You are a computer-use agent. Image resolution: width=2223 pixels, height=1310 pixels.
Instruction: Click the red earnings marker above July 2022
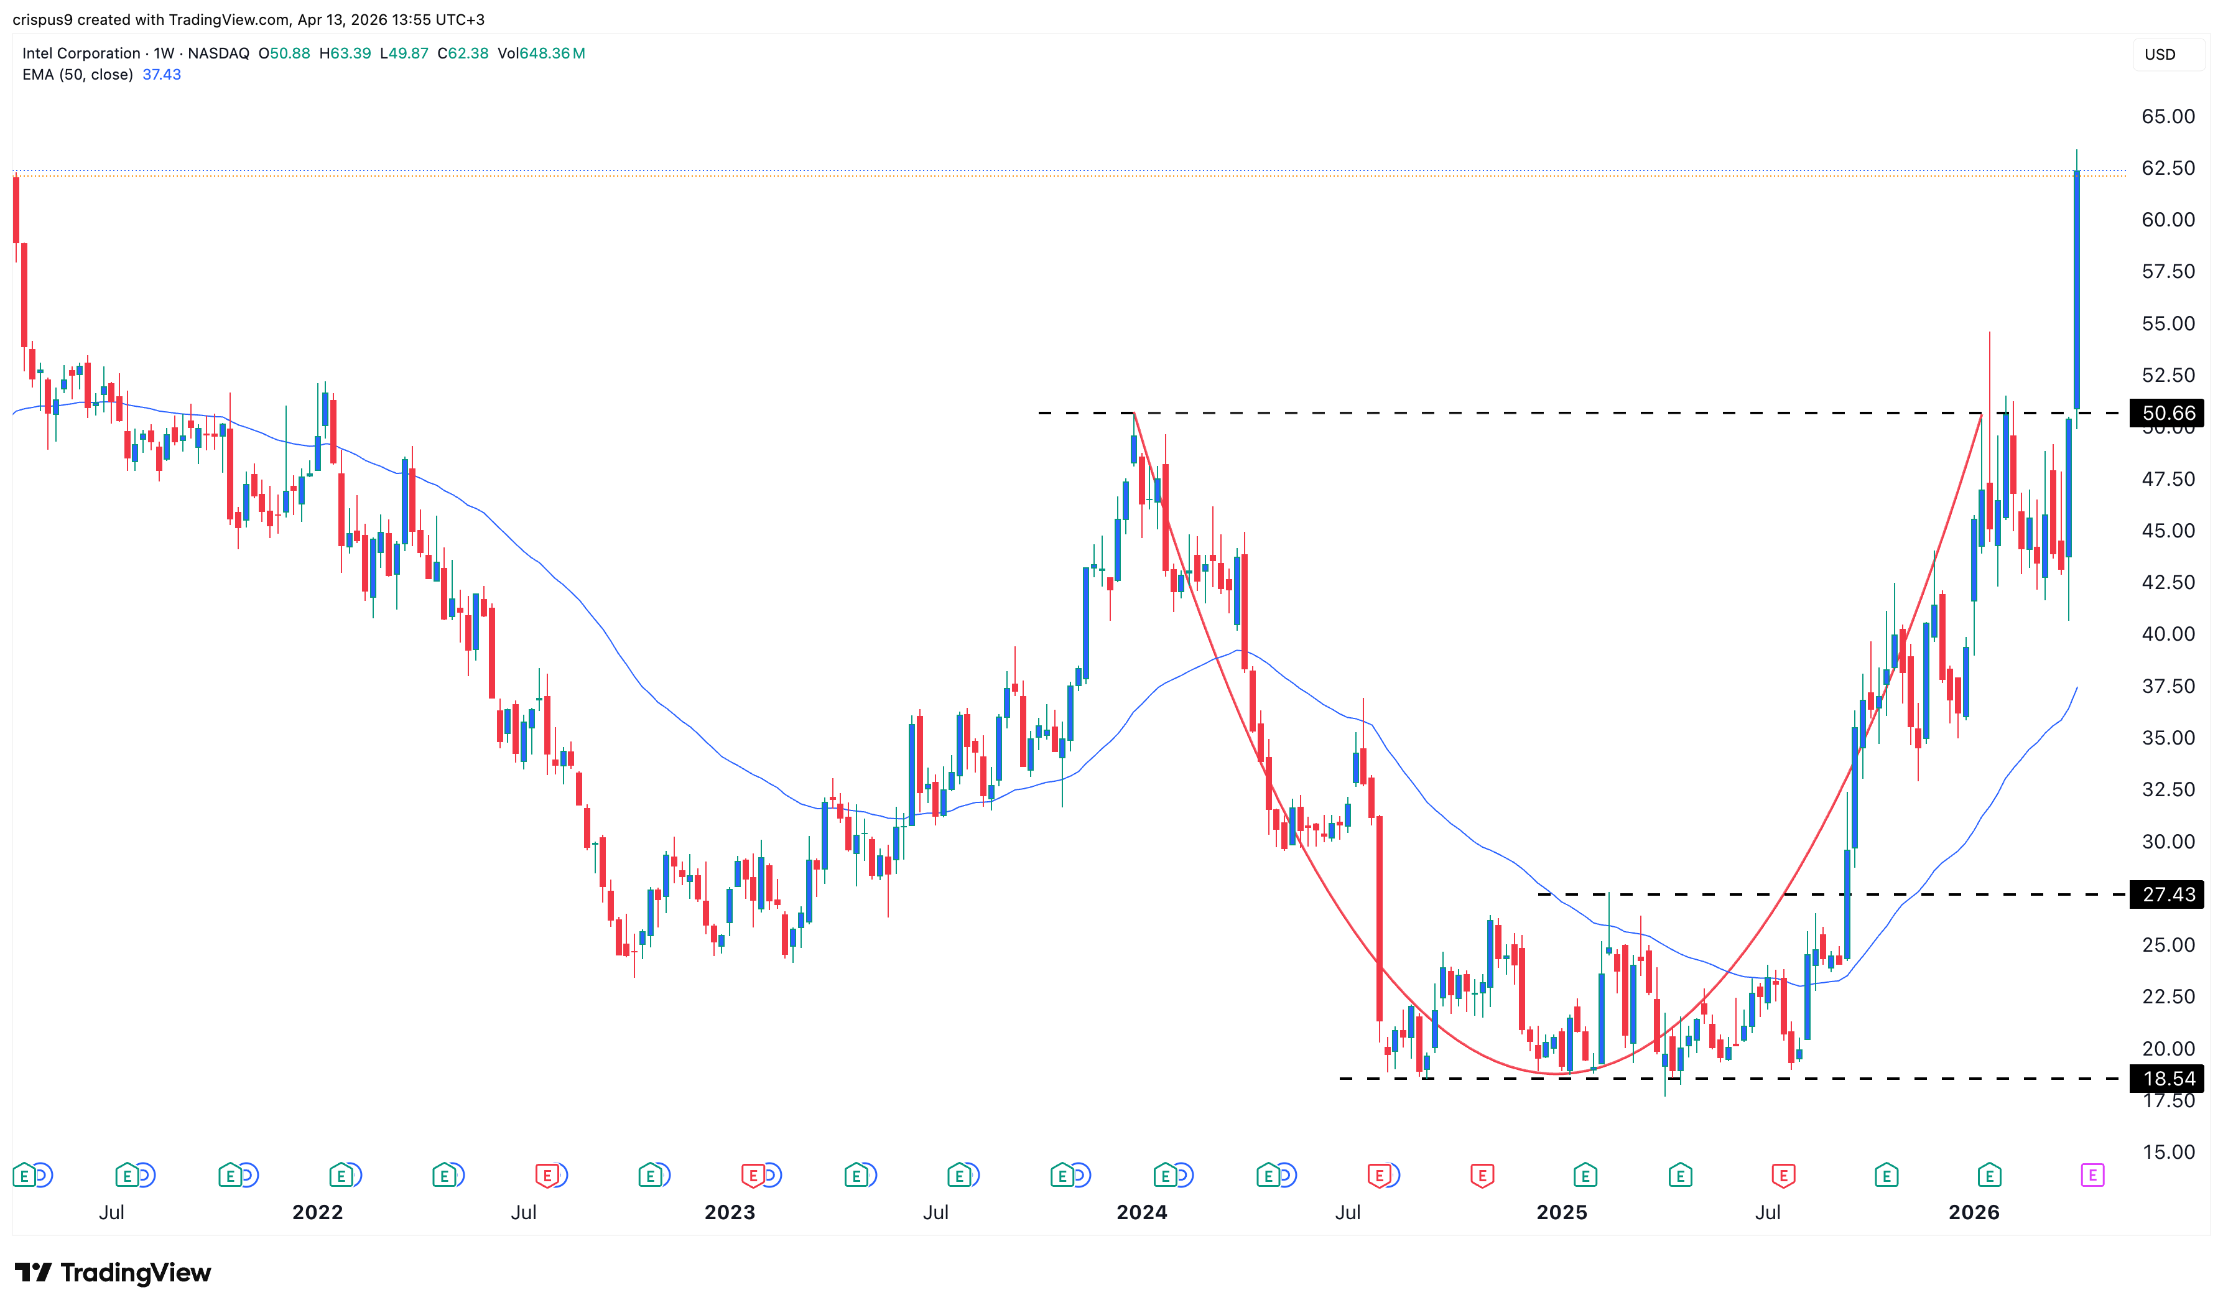tap(547, 1175)
